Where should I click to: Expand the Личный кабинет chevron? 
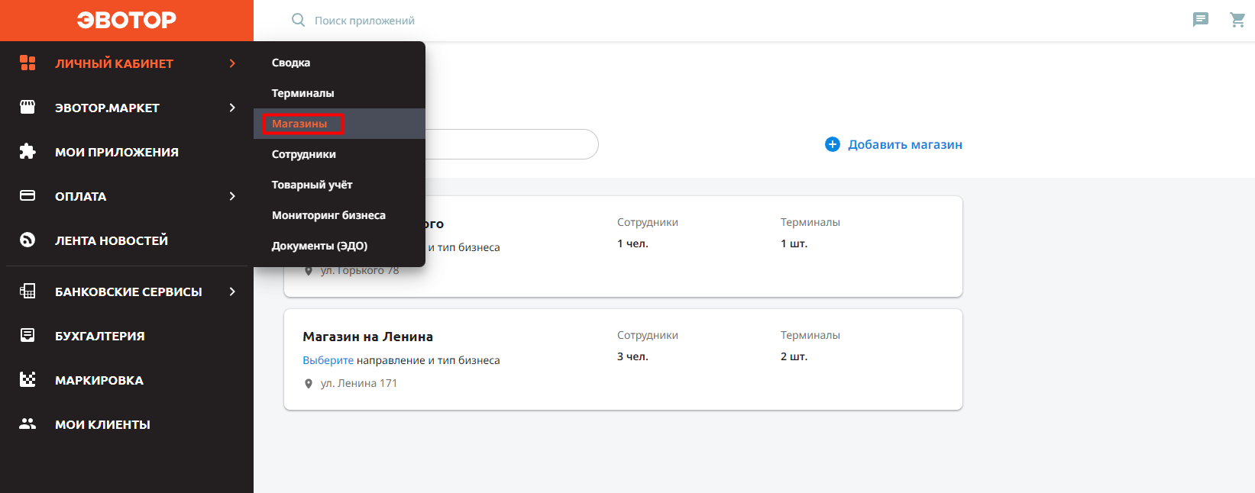[232, 63]
